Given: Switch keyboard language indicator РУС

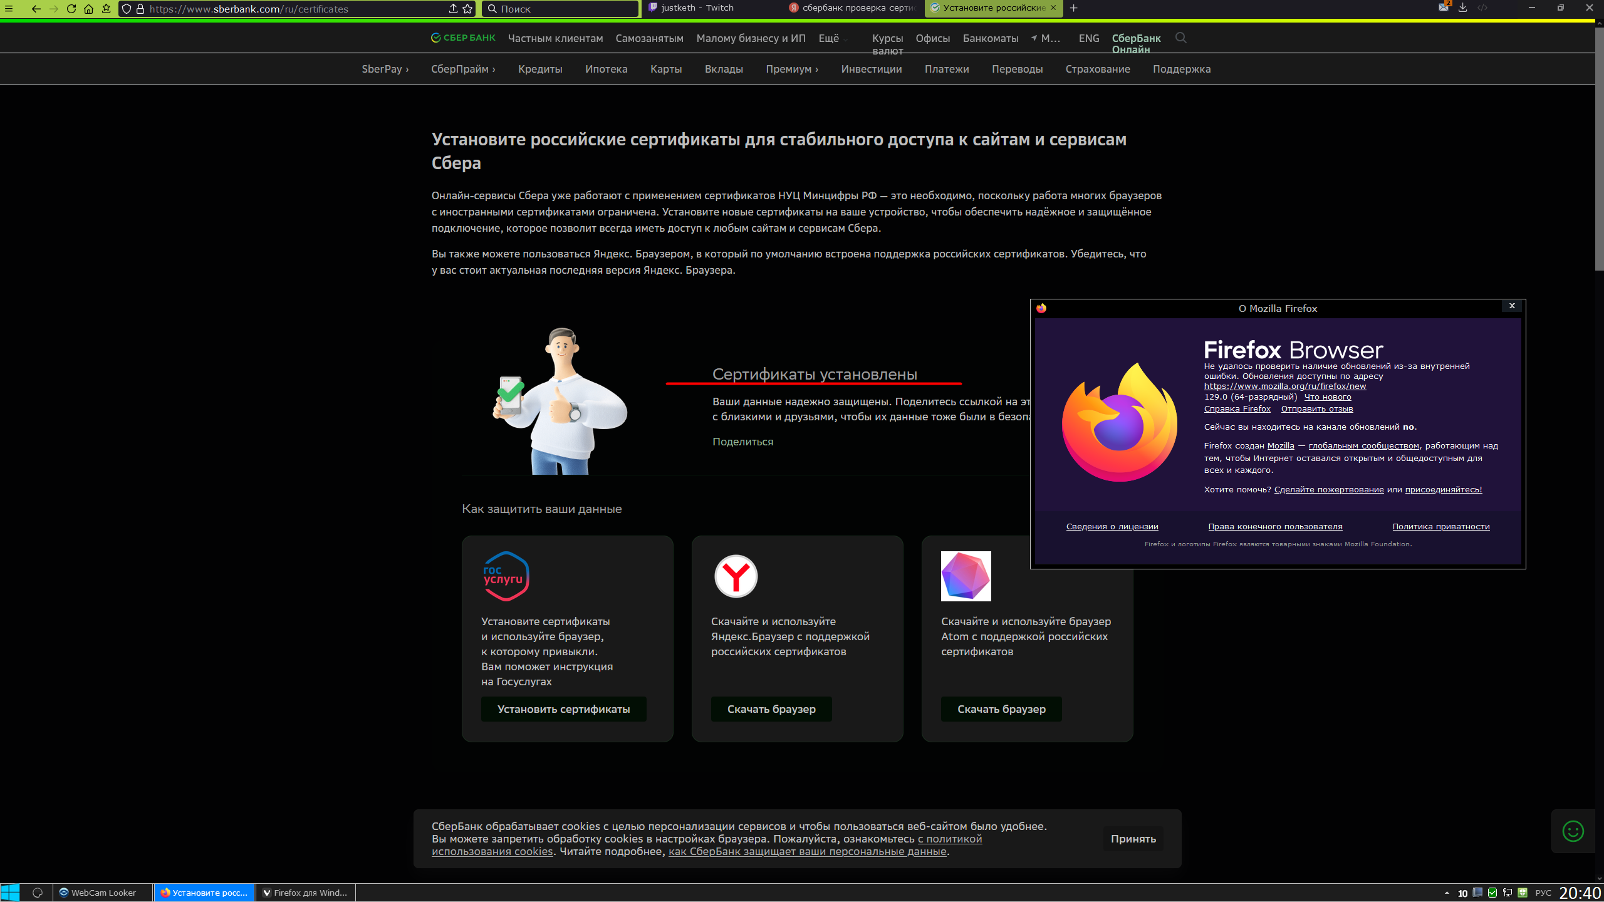Looking at the screenshot, I should click(1543, 893).
